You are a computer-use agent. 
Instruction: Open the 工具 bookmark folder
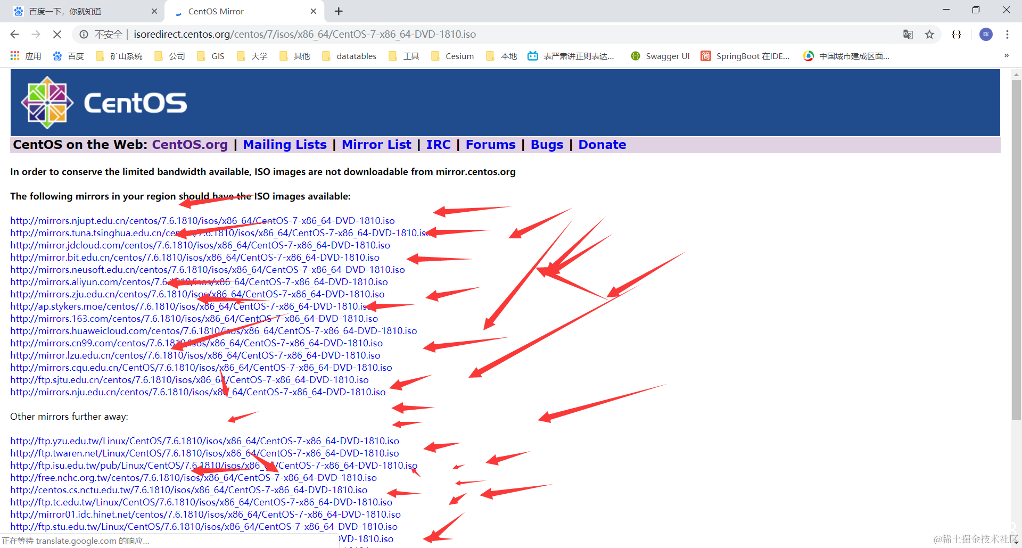(x=403, y=56)
